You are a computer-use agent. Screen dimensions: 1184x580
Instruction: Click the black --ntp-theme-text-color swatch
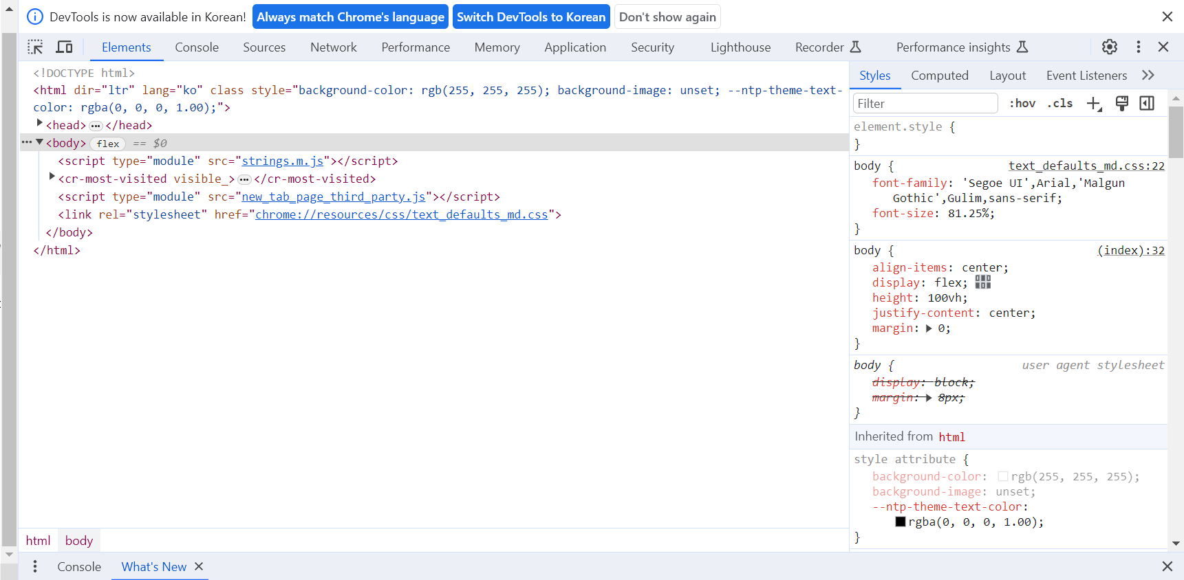pos(900,522)
